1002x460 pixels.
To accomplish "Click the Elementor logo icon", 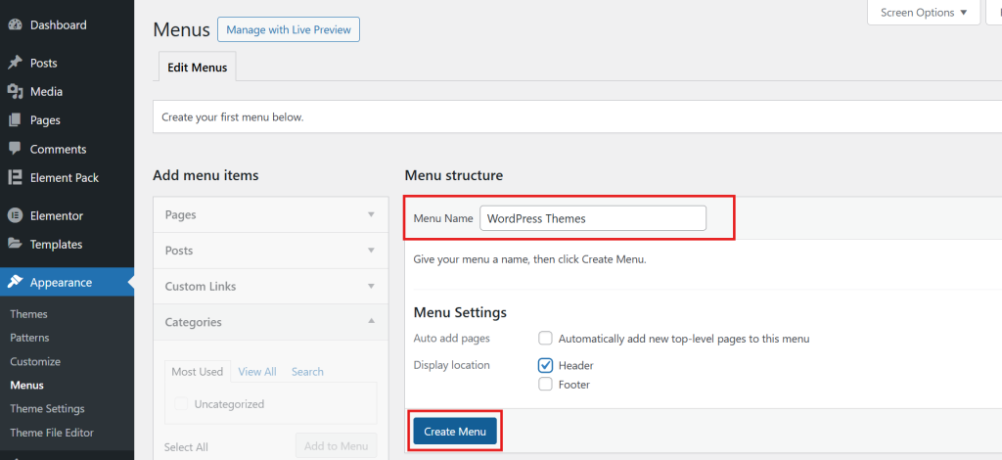I will 15,215.
